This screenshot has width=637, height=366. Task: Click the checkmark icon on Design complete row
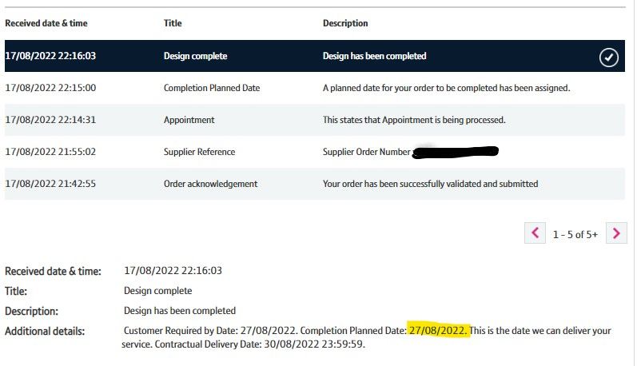609,58
